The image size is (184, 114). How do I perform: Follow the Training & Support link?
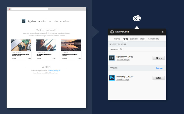[54, 70]
